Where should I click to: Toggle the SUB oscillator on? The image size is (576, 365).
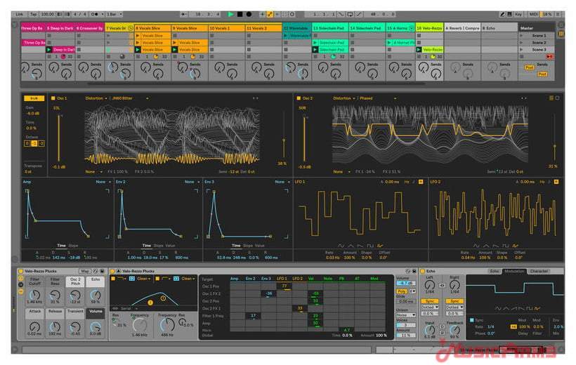[32, 98]
